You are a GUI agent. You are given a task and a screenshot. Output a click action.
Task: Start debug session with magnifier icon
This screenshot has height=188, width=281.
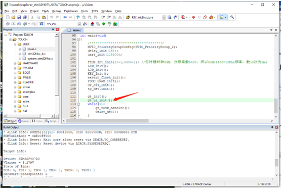coord(183,17)
